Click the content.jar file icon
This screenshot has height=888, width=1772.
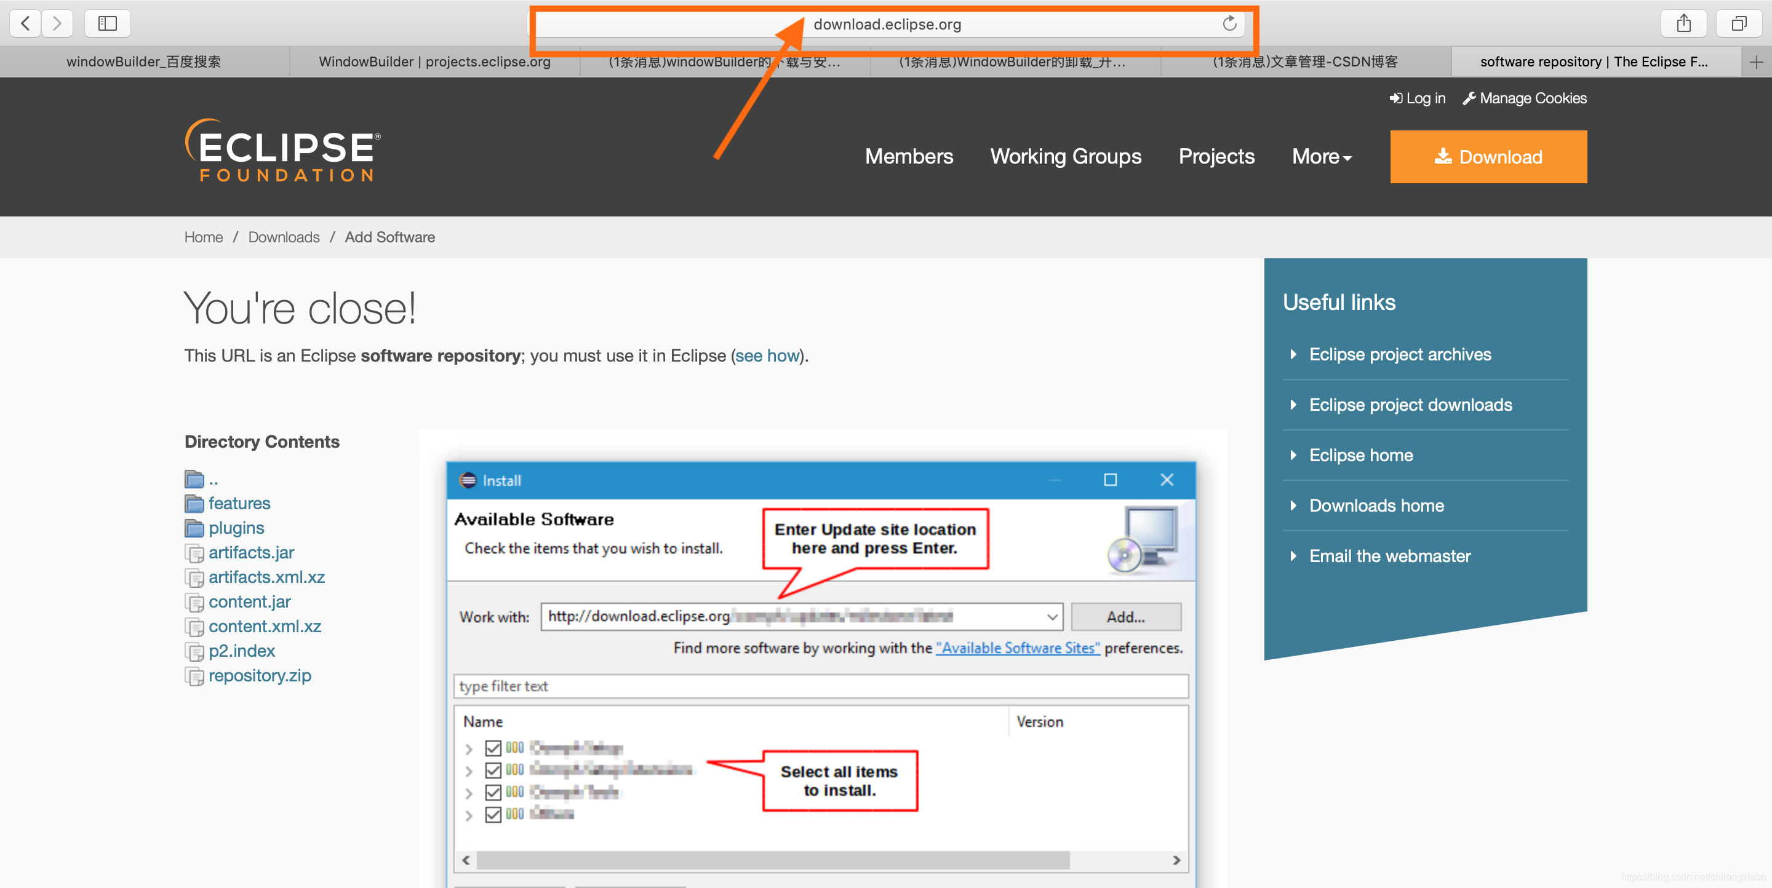[x=194, y=603]
